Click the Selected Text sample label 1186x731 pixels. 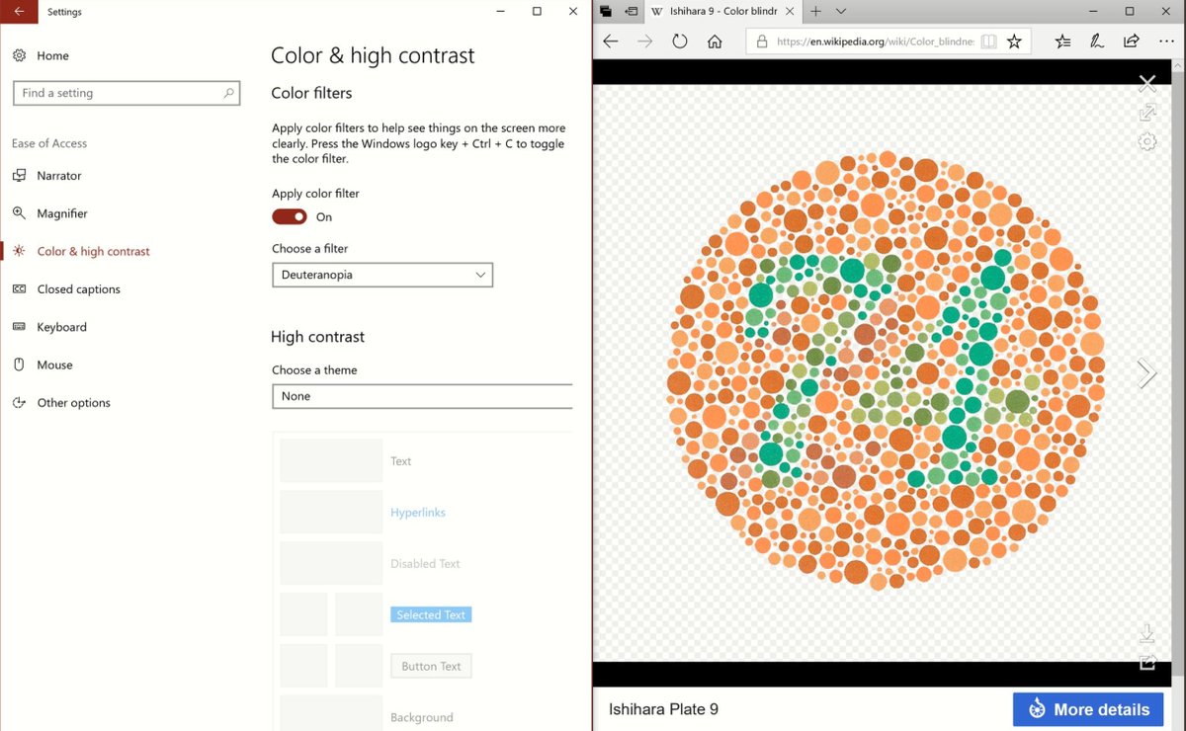tap(431, 614)
